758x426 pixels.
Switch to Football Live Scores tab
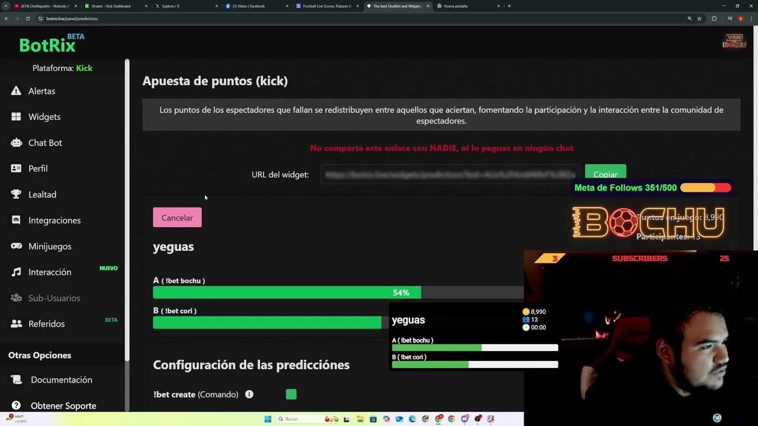pyautogui.click(x=327, y=6)
